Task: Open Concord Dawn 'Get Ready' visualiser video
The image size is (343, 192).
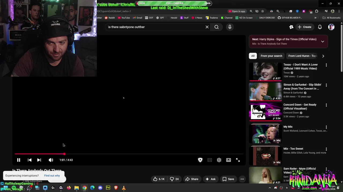Action: pos(265,111)
